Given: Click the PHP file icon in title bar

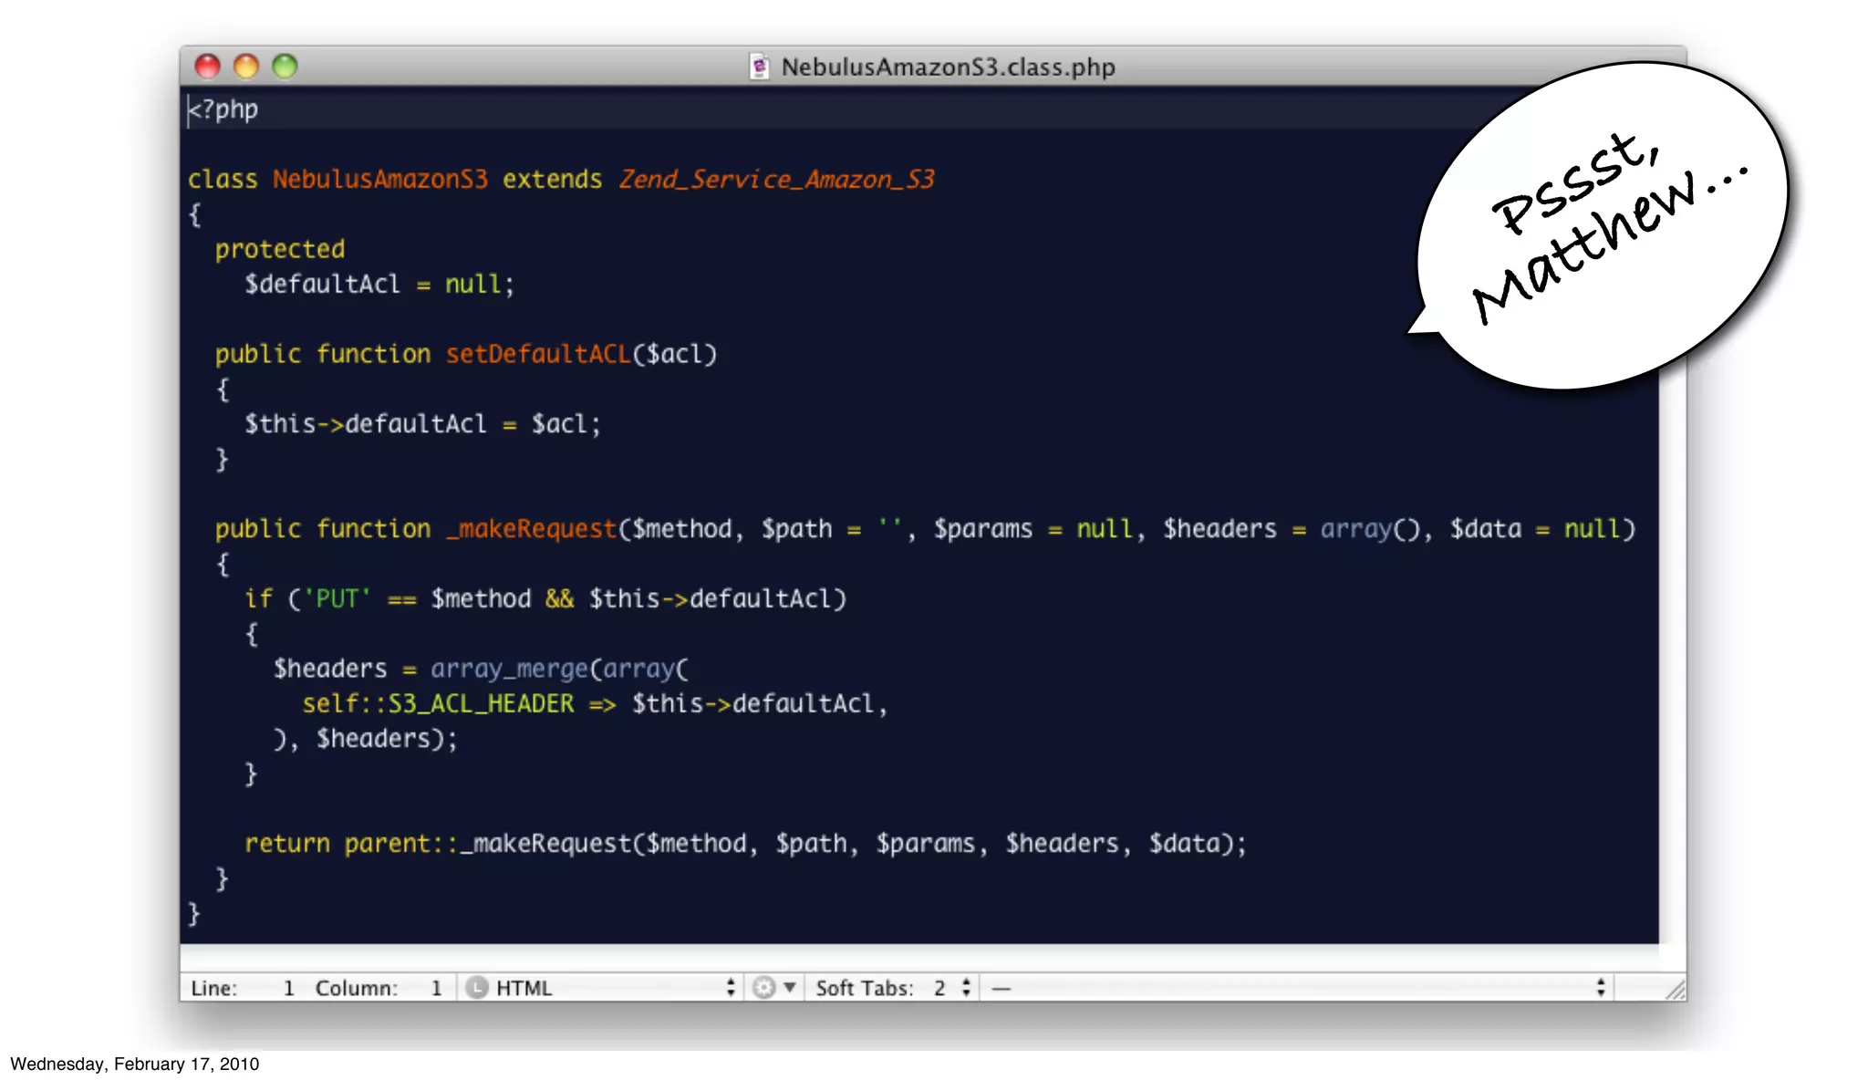Looking at the screenshot, I should coord(759,67).
